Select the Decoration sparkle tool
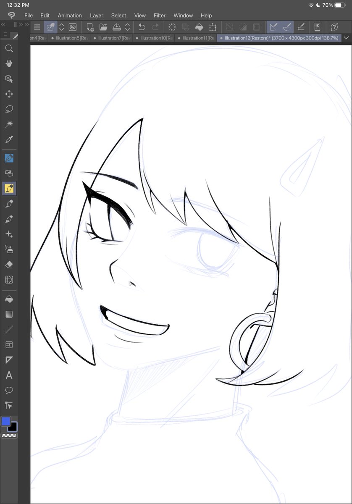Viewport: 352px width, 504px height. [9, 234]
